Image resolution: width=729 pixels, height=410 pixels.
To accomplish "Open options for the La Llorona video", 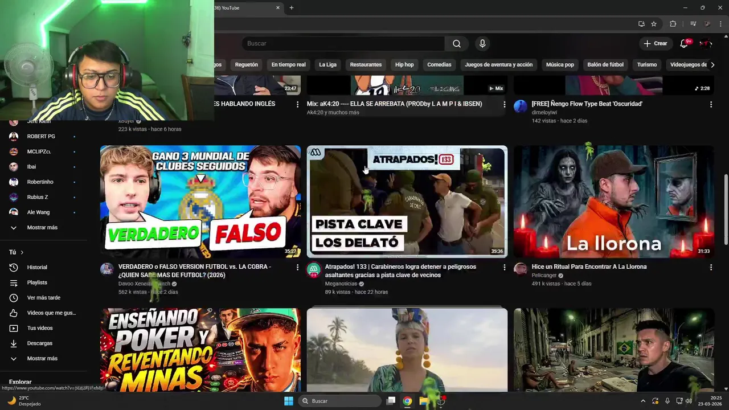I will pos(711,267).
